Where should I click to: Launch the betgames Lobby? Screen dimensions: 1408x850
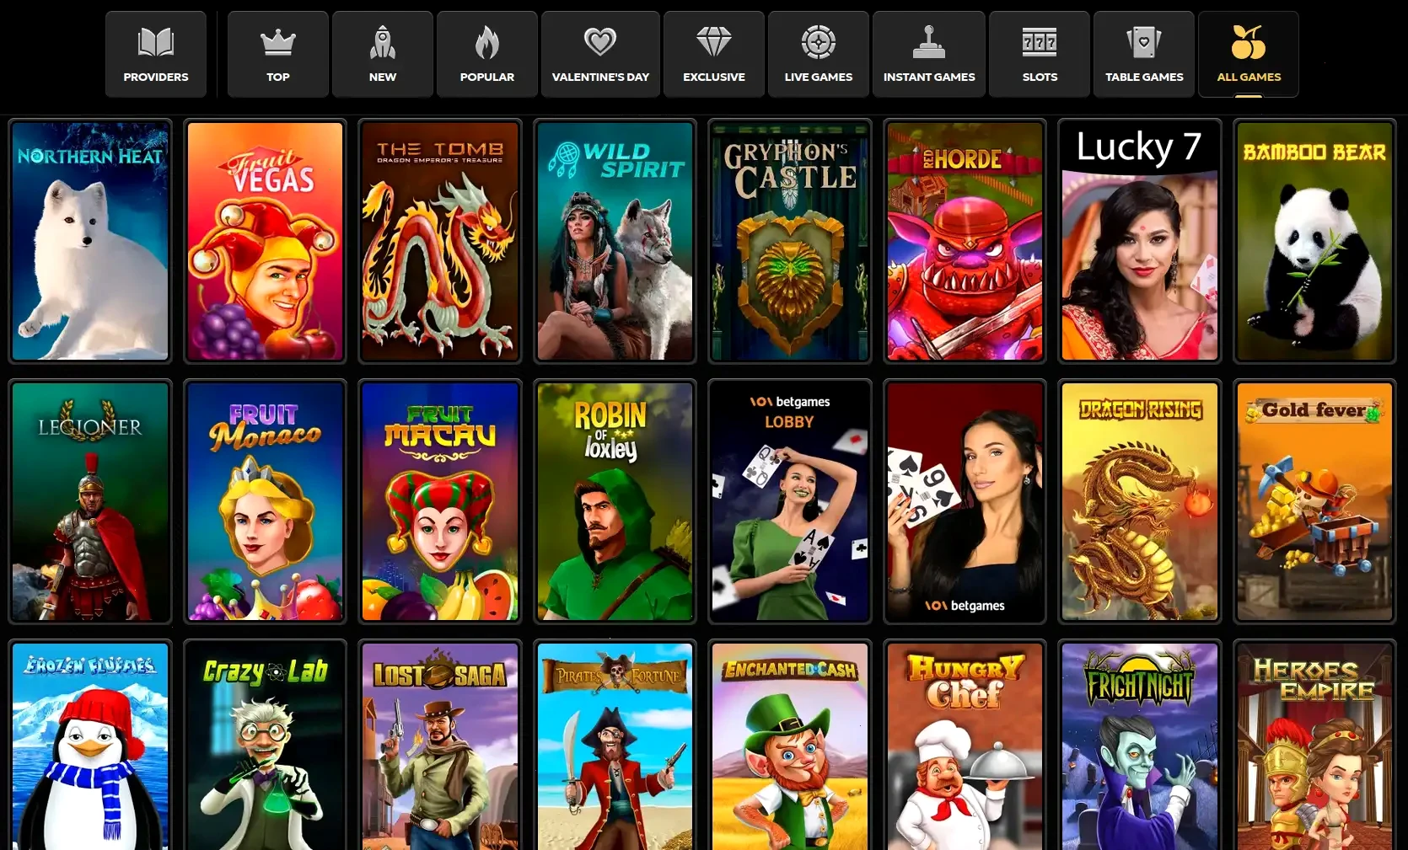(x=790, y=502)
